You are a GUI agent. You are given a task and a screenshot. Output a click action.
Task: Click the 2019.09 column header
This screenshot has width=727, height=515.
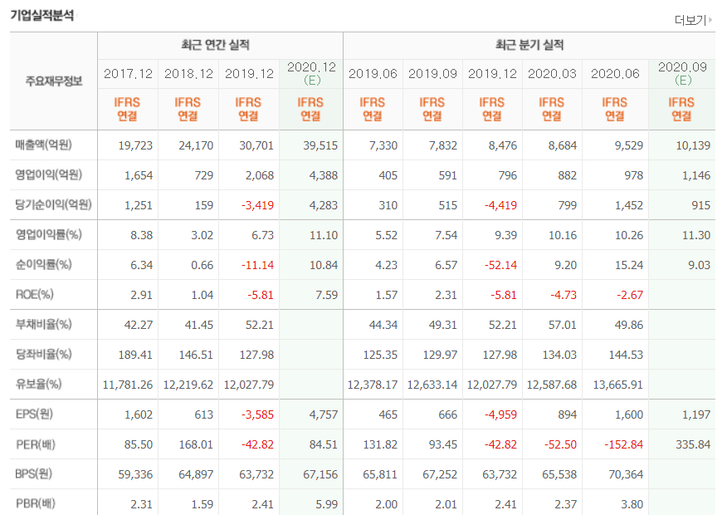click(432, 74)
